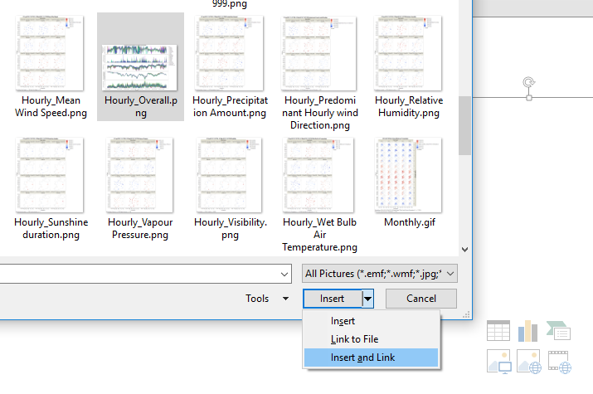Select Hourly_Predominant Hourly wind Direction.png file

point(319,73)
